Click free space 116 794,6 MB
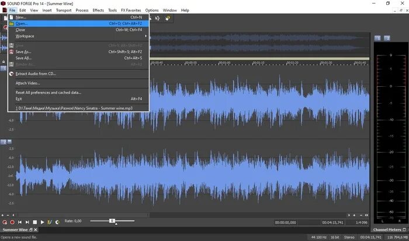 tap(398, 237)
